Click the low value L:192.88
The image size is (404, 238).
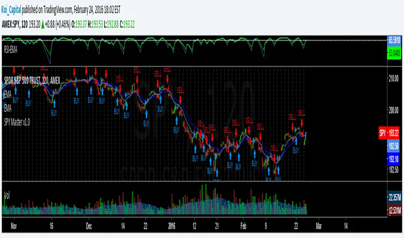(x=111, y=24)
